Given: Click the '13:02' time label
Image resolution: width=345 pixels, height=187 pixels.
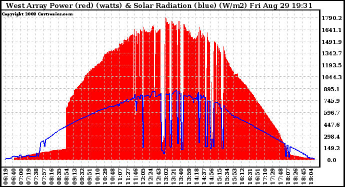Looking at the screenshot, I should point(165,177).
